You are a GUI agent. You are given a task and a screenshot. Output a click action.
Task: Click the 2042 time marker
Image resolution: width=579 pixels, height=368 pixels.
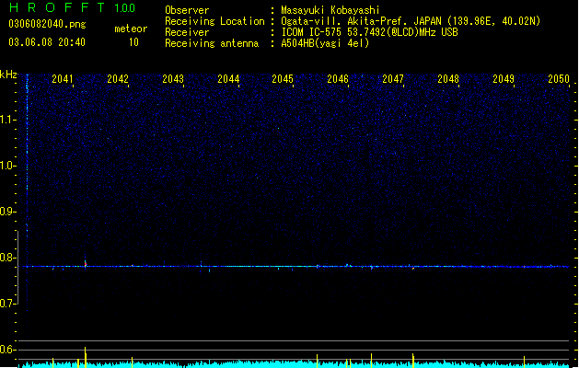(x=118, y=79)
